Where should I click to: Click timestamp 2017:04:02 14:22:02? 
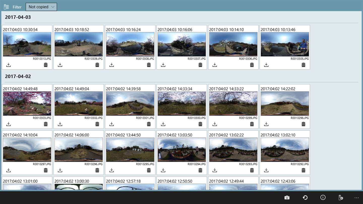tap(278, 89)
